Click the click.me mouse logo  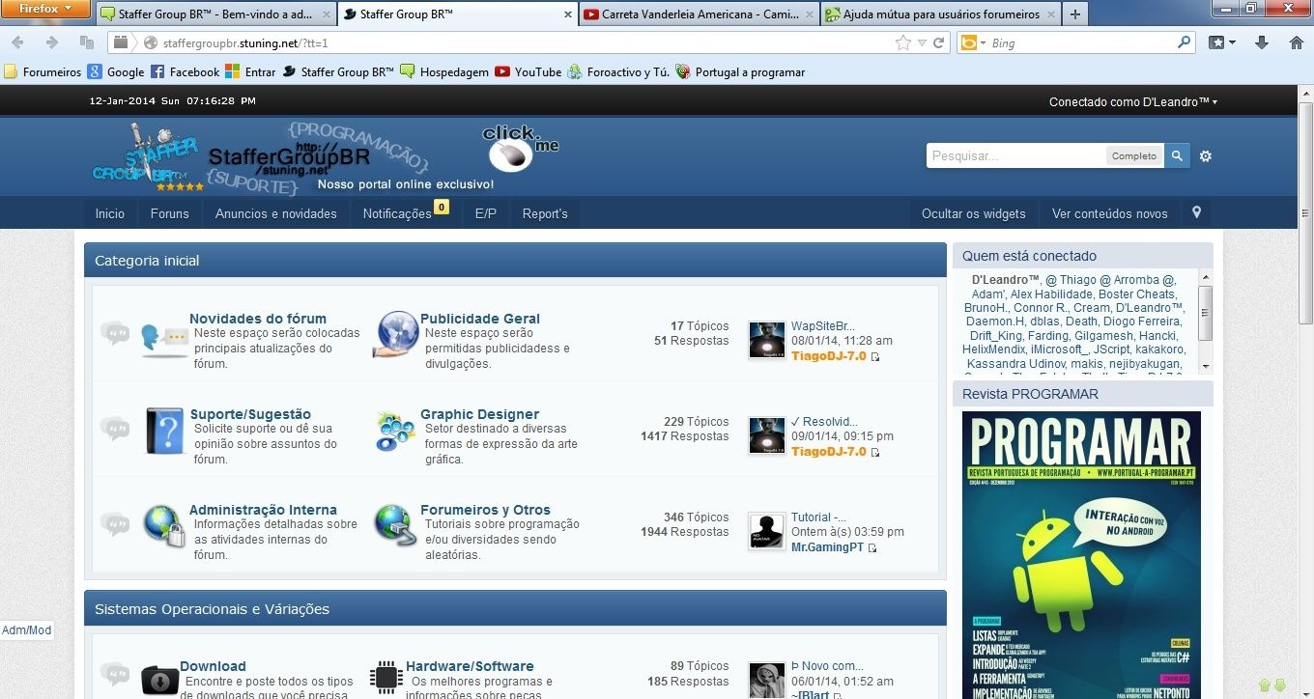pos(519,148)
